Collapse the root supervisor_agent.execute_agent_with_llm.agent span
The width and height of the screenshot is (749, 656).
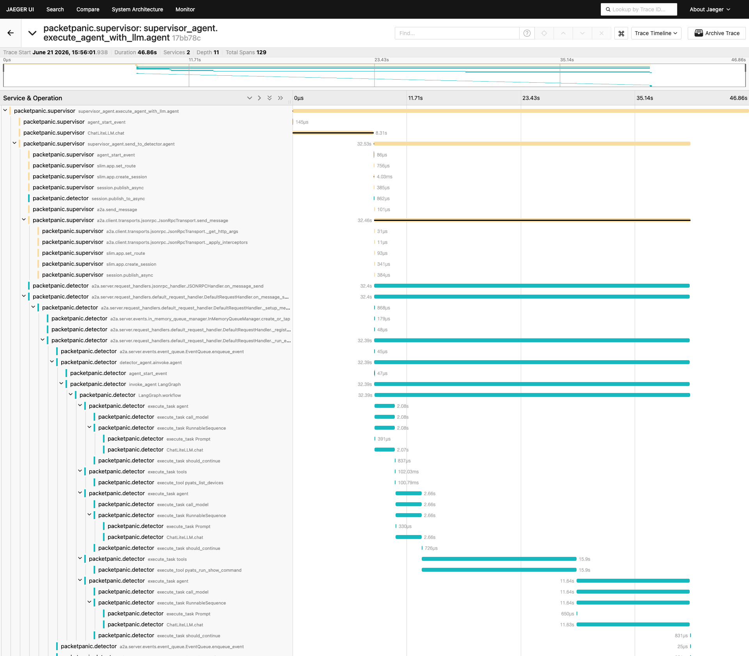coord(5,110)
